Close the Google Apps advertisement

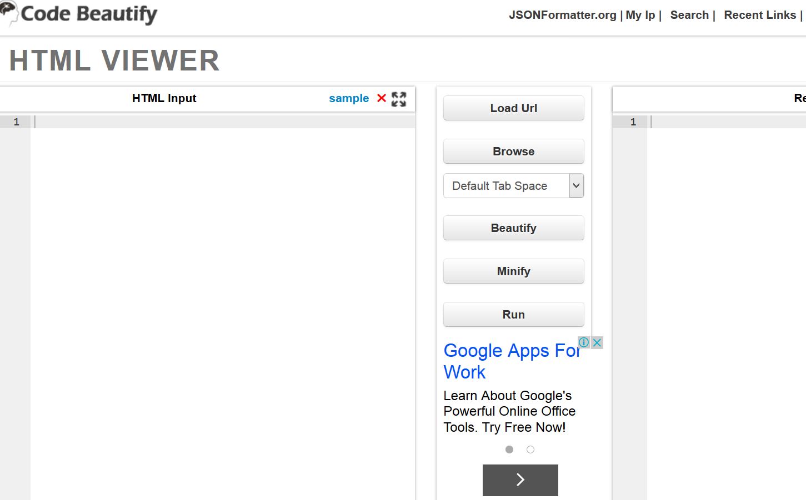click(597, 342)
